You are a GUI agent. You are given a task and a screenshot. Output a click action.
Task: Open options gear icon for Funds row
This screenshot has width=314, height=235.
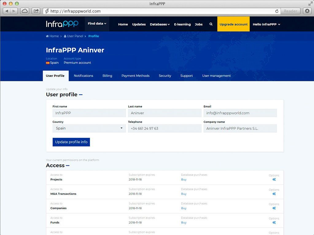274,223
